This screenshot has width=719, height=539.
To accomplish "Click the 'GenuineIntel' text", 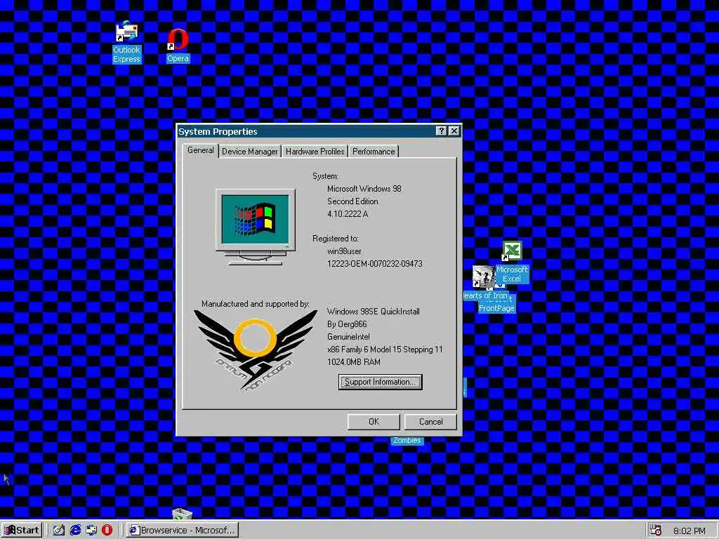I will point(348,336).
